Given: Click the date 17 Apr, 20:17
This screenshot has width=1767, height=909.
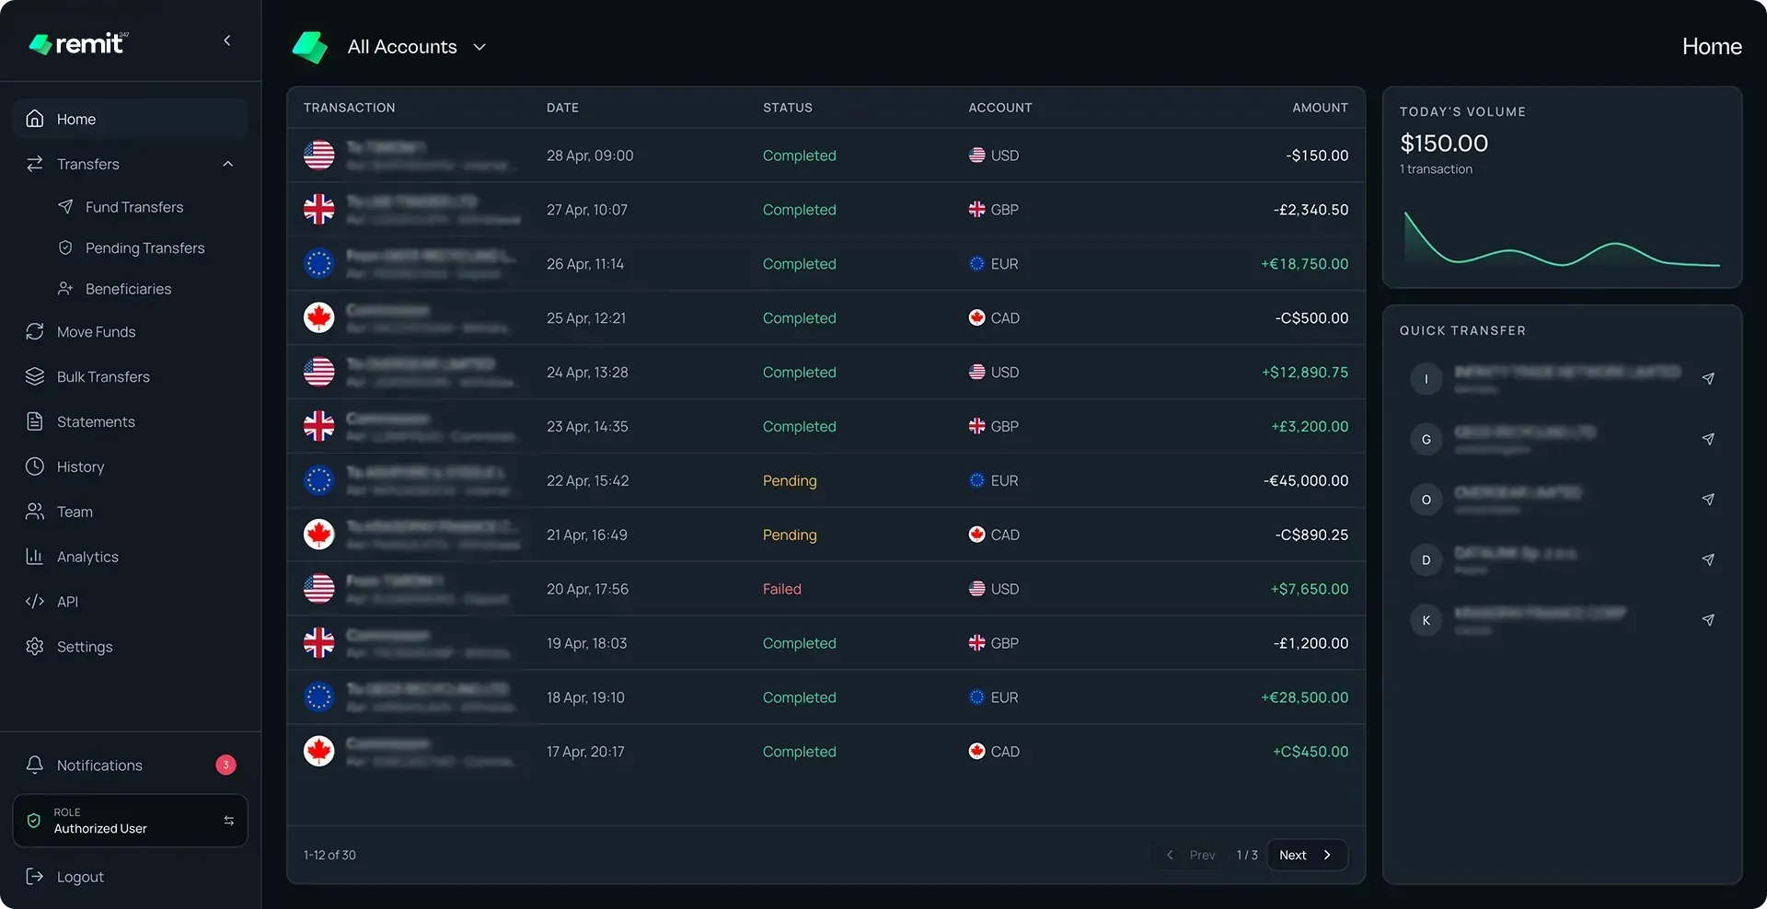Looking at the screenshot, I should 585,752.
